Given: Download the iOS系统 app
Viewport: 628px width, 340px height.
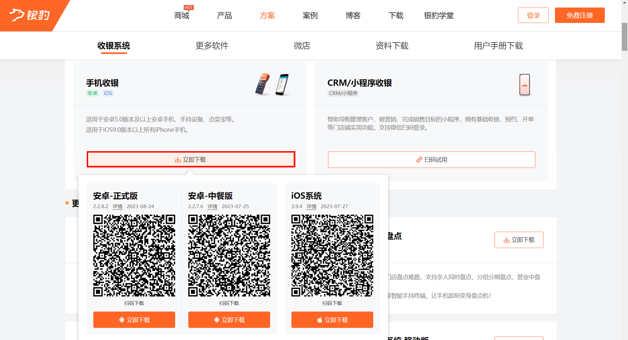Looking at the screenshot, I should tap(332, 320).
